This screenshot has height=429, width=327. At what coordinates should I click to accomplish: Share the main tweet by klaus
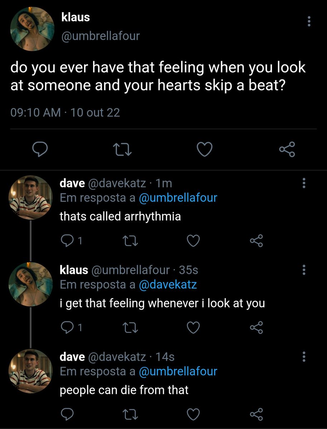point(287,149)
